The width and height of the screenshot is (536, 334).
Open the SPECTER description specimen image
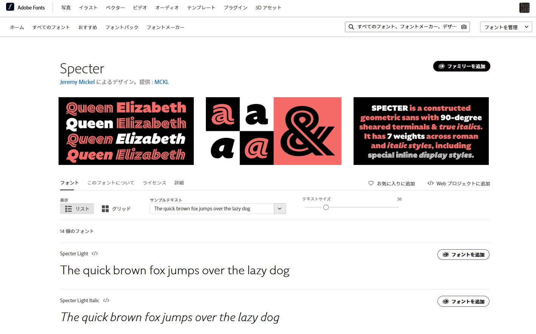tap(421, 131)
